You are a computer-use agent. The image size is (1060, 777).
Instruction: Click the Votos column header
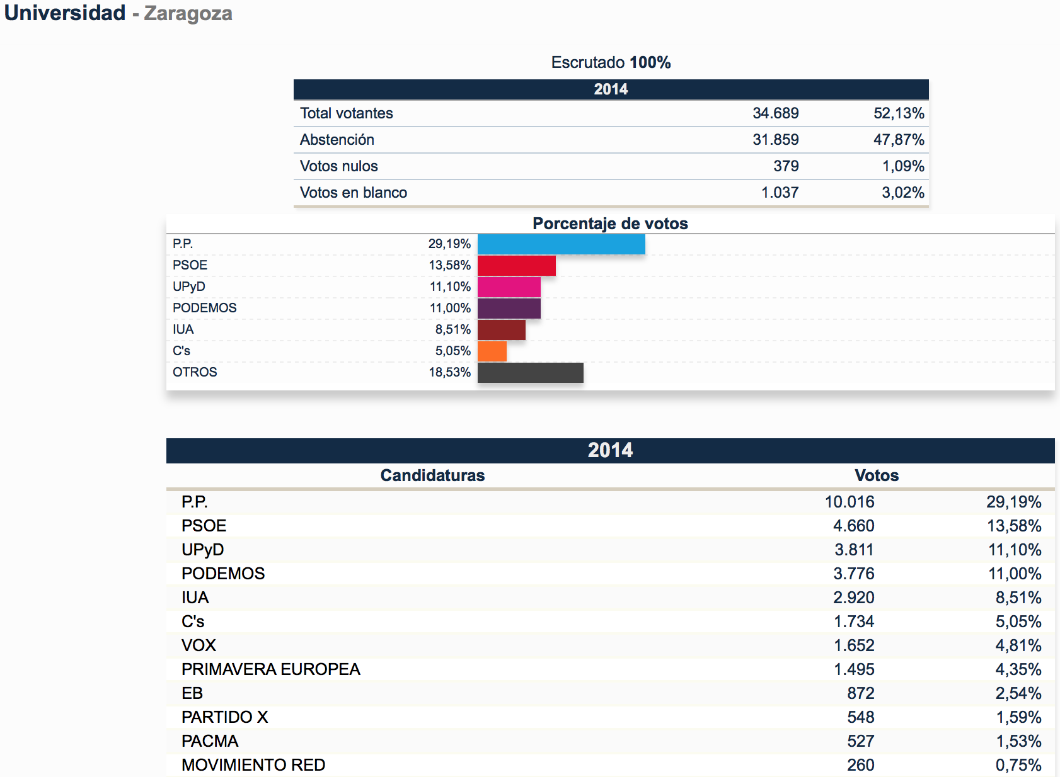point(877,475)
